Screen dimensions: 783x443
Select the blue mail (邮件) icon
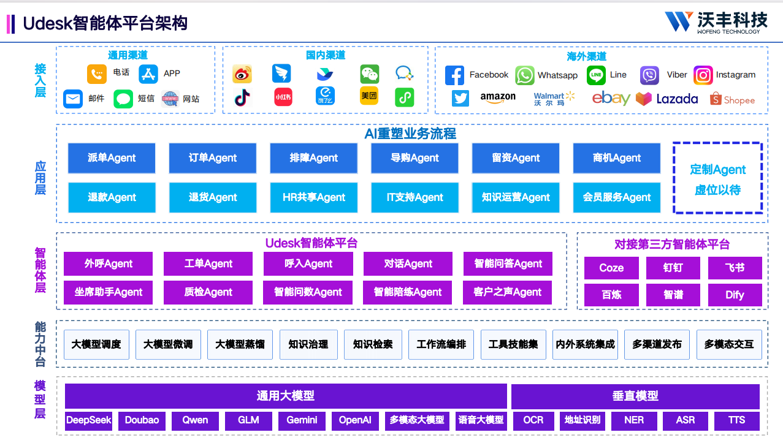pos(73,99)
